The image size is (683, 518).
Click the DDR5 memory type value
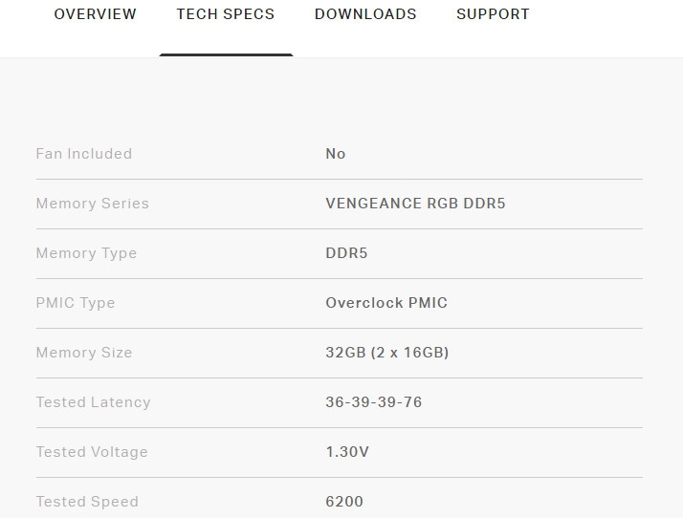coord(346,253)
